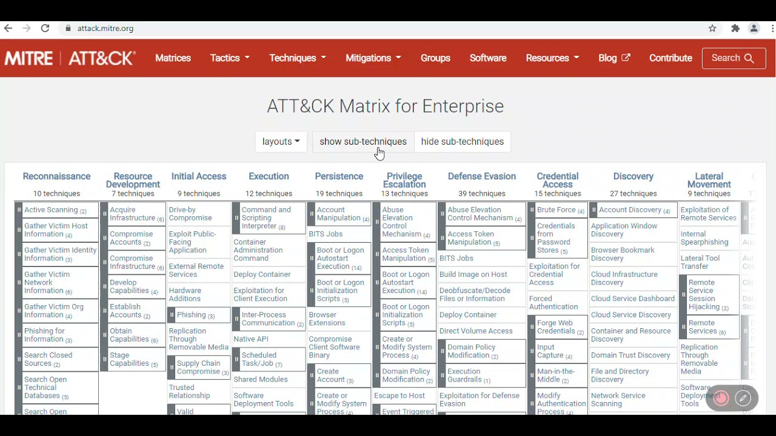Click the MITRE ATT&CK logo
The height and width of the screenshot is (436, 776).
[70, 58]
